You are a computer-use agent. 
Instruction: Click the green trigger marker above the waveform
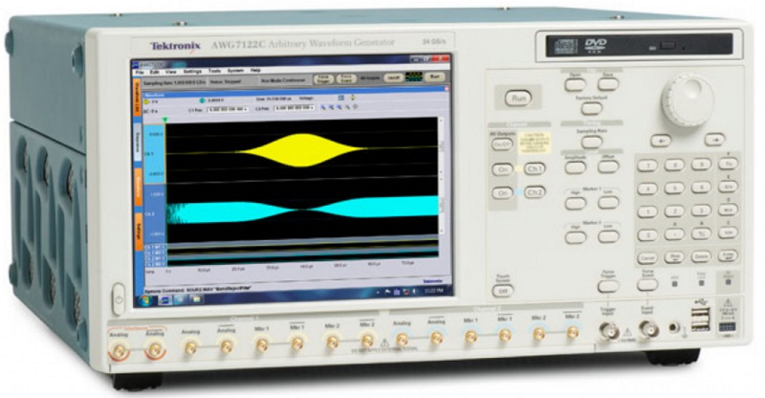(x=165, y=120)
